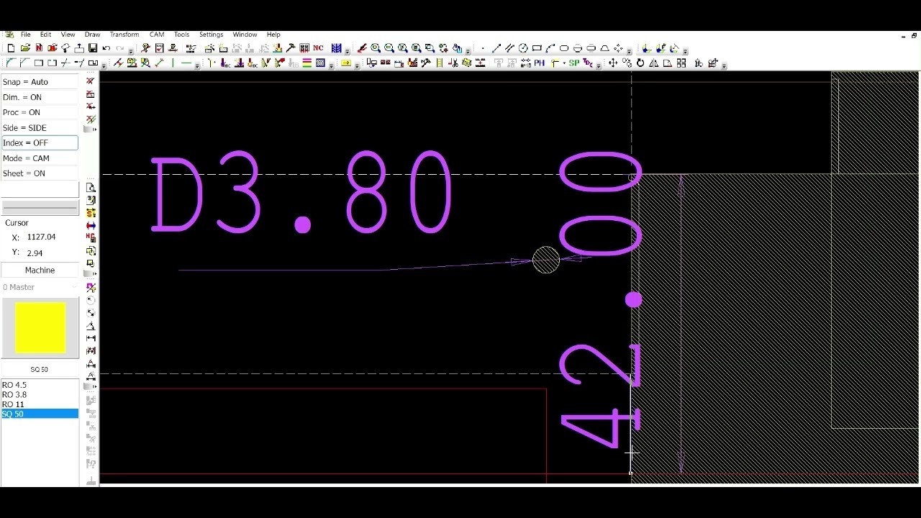Screen dimensions: 921x518
Task: Open the Window menu
Action: [x=245, y=35]
